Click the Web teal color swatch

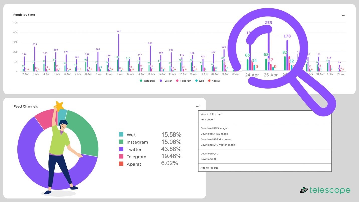click(x=121, y=134)
